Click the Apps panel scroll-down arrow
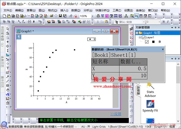181x129 pixels. tap(178, 121)
